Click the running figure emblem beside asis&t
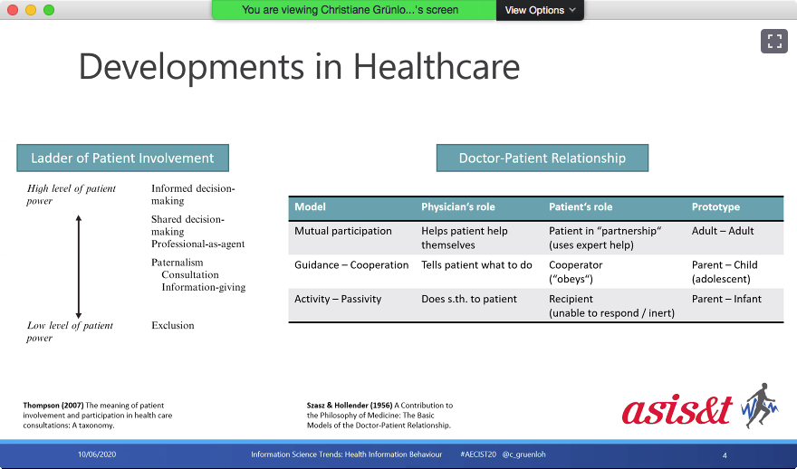This screenshot has height=469, width=797. pos(759,406)
